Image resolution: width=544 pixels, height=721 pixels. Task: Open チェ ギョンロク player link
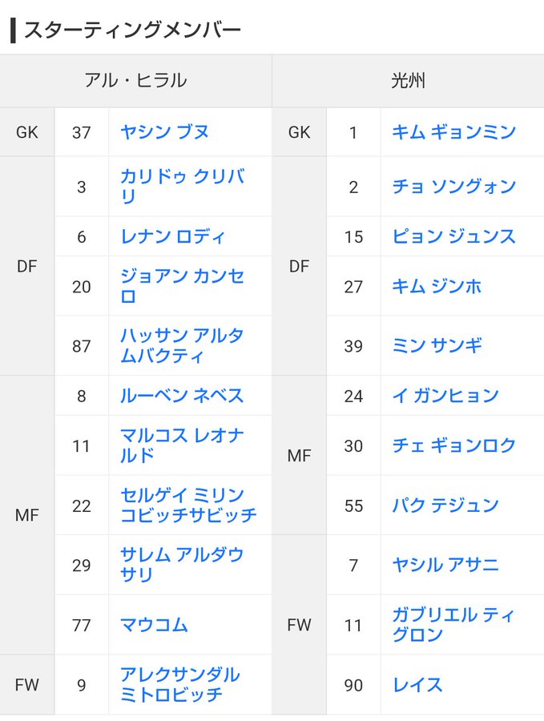tap(454, 445)
